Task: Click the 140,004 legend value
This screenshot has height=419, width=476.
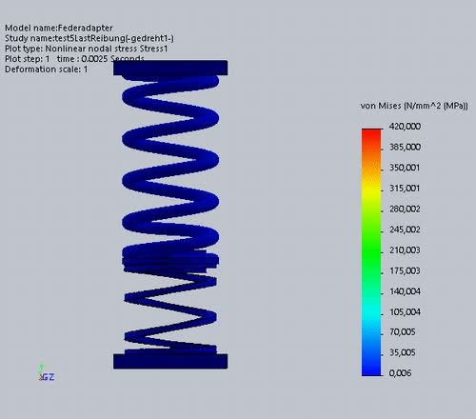Action: pos(405,291)
